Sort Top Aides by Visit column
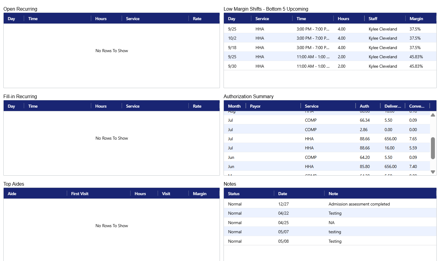 click(x=166, y=194)
